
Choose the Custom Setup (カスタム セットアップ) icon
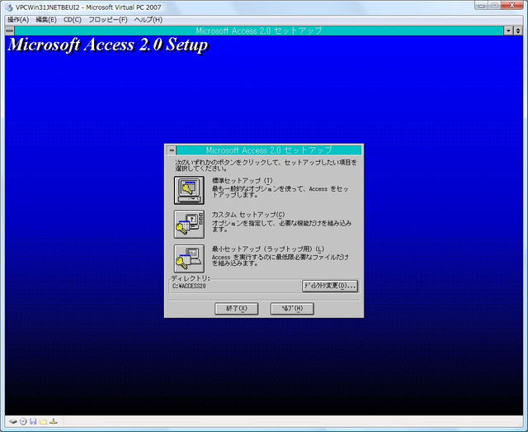point(189,225)
